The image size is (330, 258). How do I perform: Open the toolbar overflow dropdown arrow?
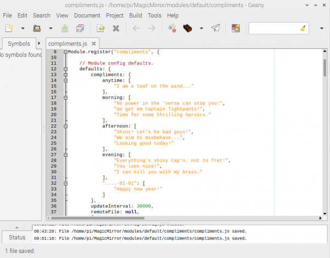[x=322, y=28]
